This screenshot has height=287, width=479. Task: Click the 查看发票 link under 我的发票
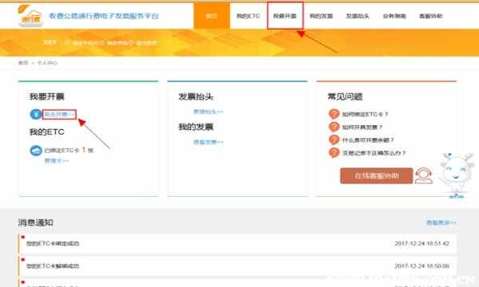click(208, 142)
